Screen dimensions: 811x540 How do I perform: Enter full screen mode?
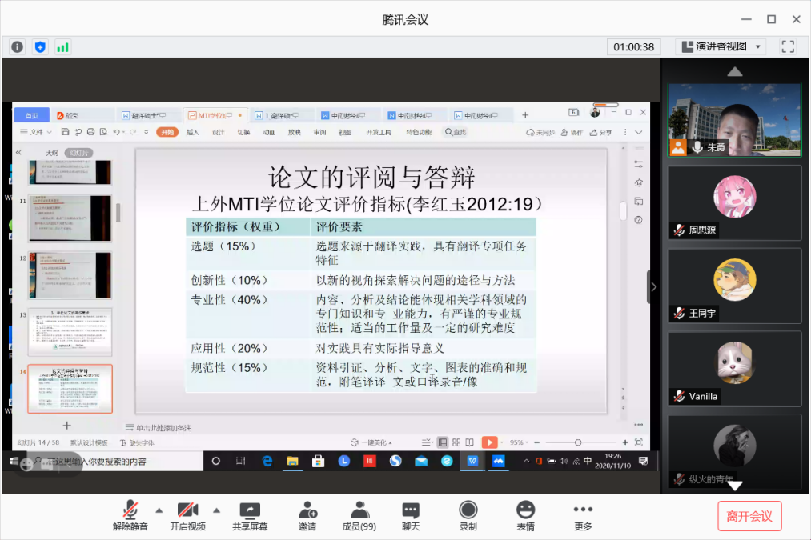[788, 46]
